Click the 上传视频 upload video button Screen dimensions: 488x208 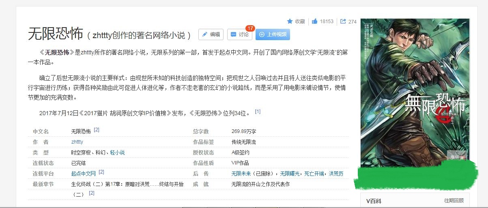tap(273, 34)
